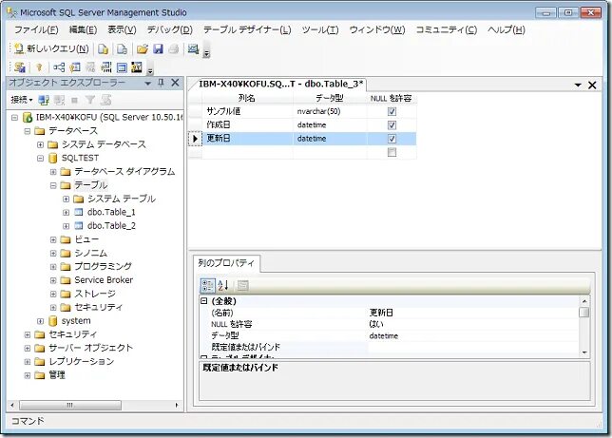Screen dimensions: 612x438
Task: Select the ストレージ folder in the tree
Action: point(95,294)
